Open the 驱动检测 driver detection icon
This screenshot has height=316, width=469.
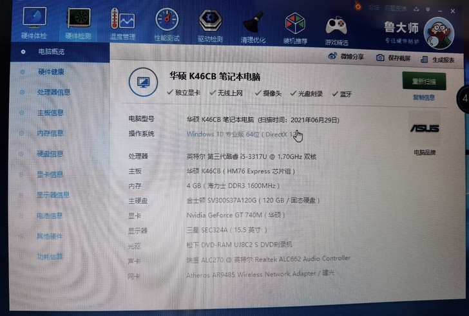(210, 21)
